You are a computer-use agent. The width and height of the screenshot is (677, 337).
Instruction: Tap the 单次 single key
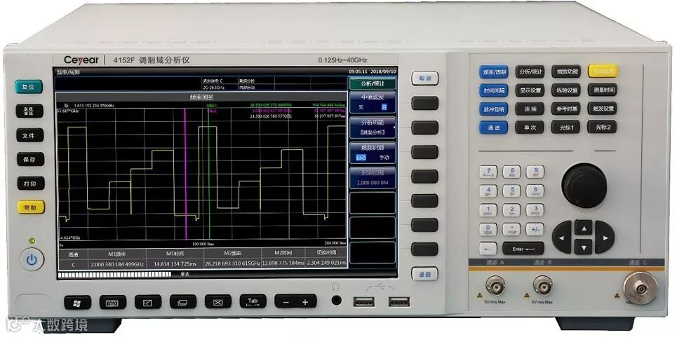pos(530,127)
